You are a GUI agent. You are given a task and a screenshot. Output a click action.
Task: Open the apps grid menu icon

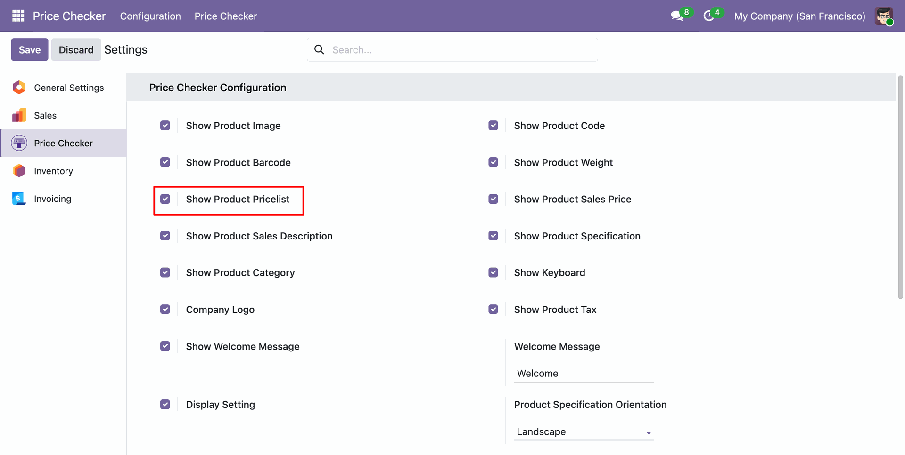[18, 16]
